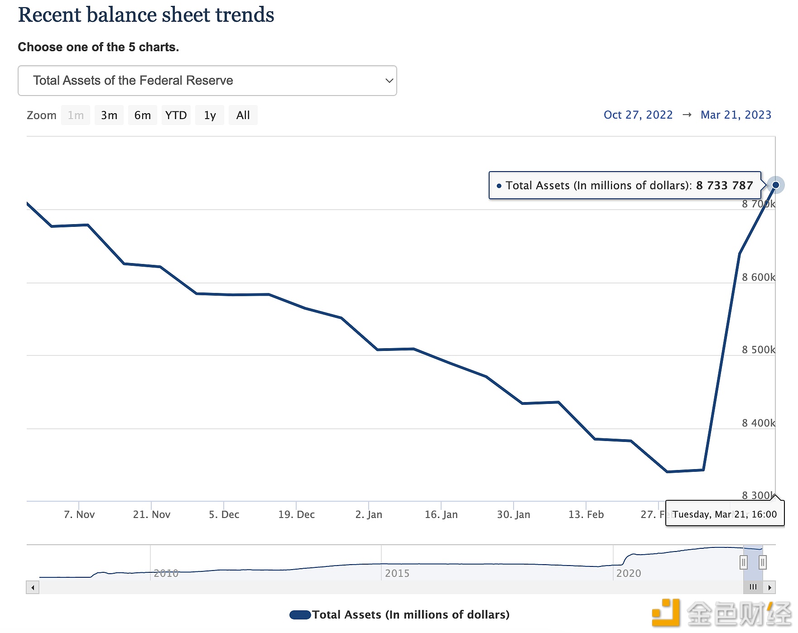Select the 6m zoom range
Image resolution: width=798 pixels, height=633 pixels.
coord(142,115)
